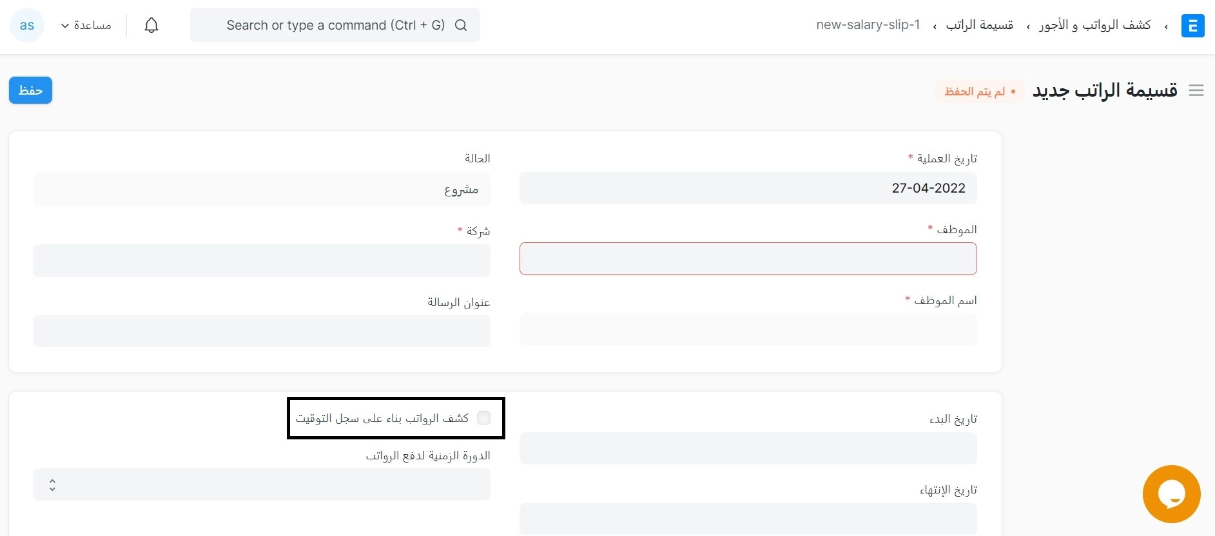Click the شركة company field
This screenshot has width=1215, height=536.
coord(262,260)
